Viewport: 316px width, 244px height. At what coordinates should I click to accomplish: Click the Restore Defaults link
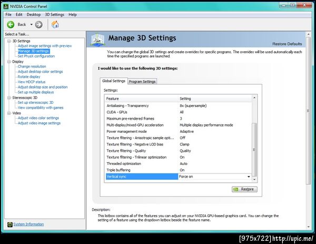click(x=287, y=44)
